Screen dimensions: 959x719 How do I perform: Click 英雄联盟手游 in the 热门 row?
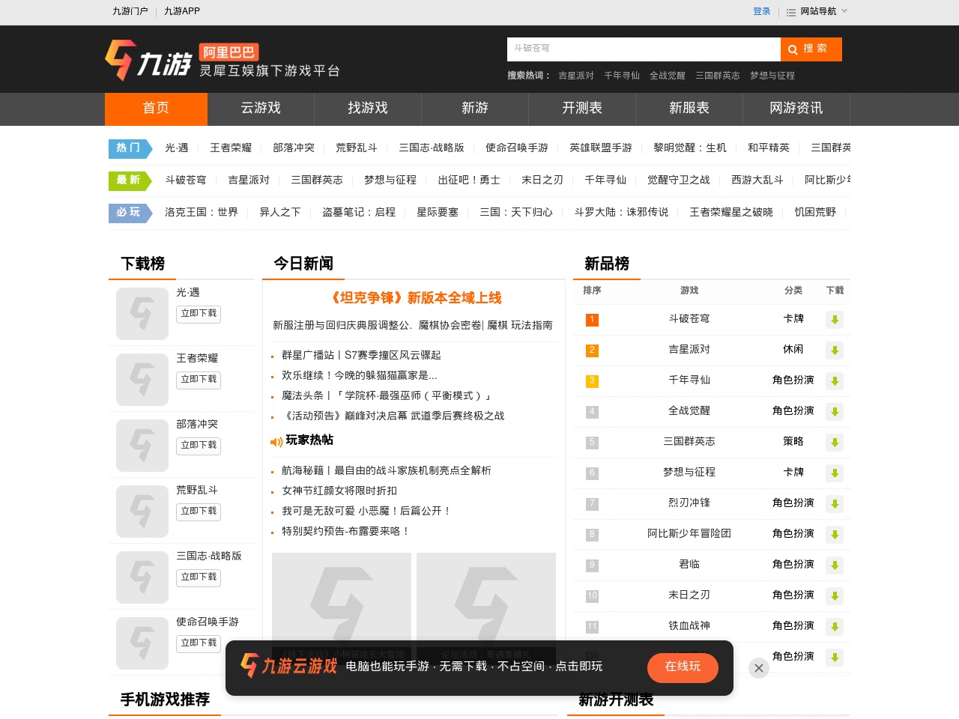tap(601, 148)
